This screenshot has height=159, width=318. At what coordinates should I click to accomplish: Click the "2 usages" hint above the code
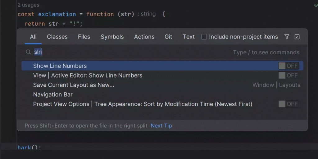pos(28,5)
